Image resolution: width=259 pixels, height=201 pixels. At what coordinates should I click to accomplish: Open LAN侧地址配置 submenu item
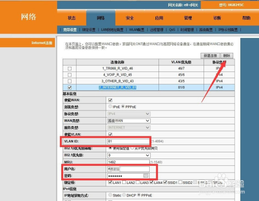[112, 30]
